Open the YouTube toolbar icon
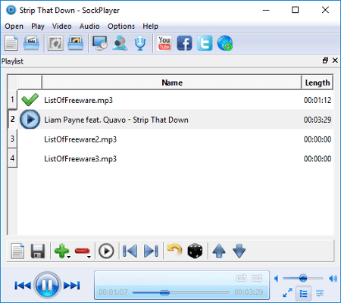The height and width of the screenshot is (303, 341). [164, 43]
